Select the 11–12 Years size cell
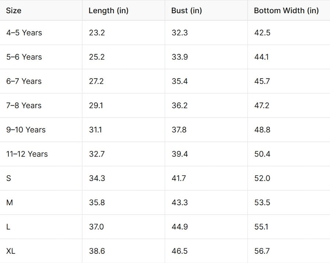 [x=27, y=154]
